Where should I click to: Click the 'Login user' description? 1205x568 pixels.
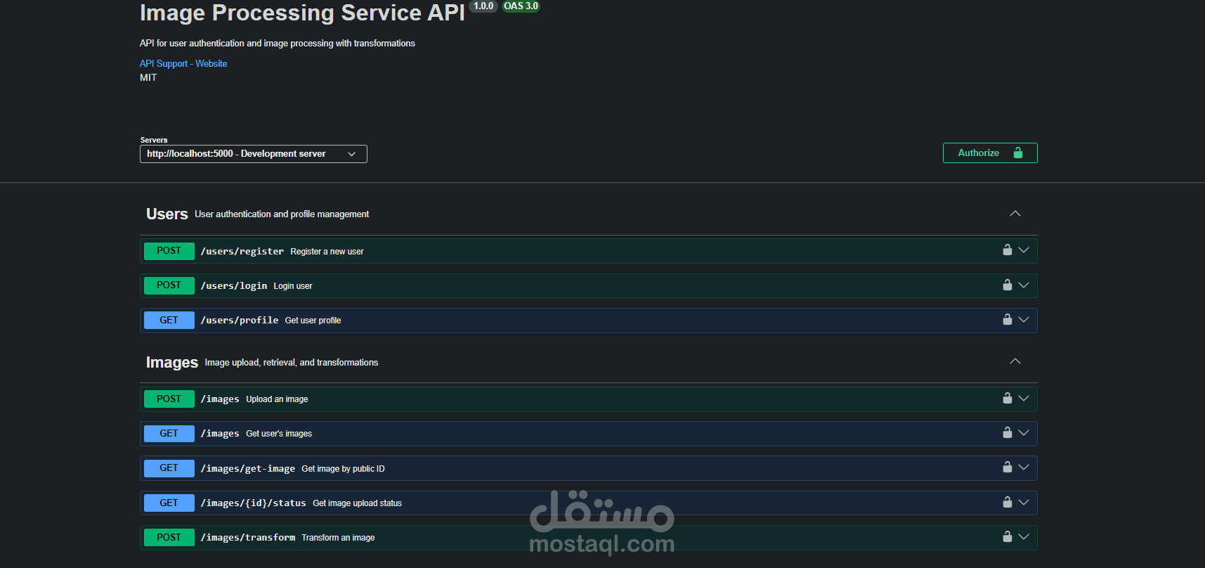coord(293,286)
